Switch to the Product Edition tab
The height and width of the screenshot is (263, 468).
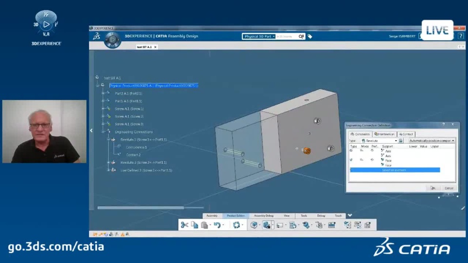click(x=236, y=216)
